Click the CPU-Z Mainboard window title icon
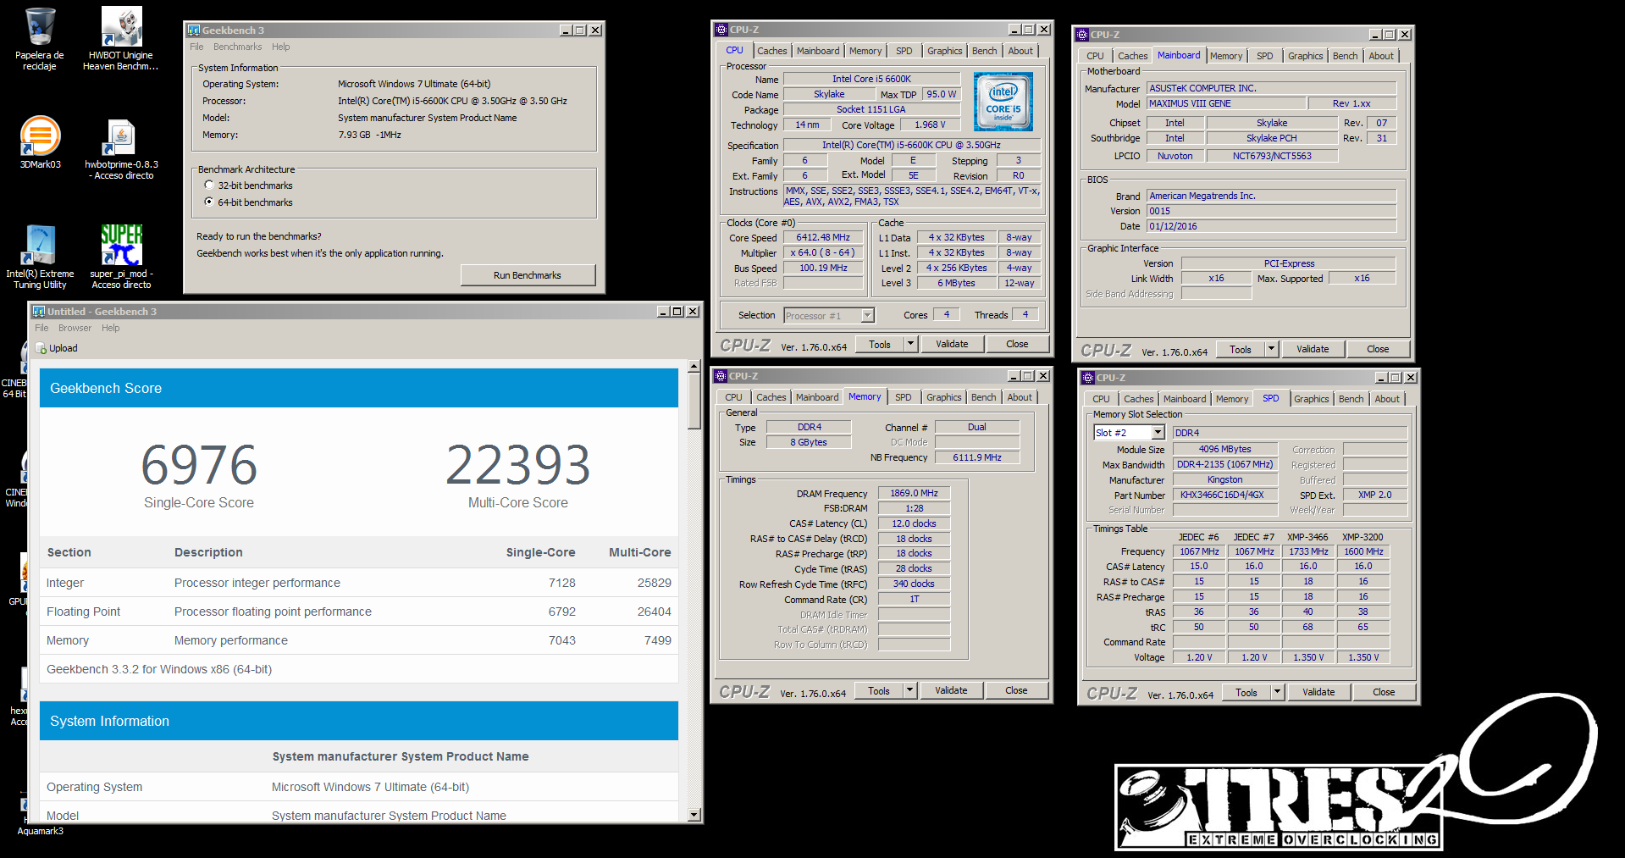The width and height of the screenshot is (1625, 858). point(1082,35)
